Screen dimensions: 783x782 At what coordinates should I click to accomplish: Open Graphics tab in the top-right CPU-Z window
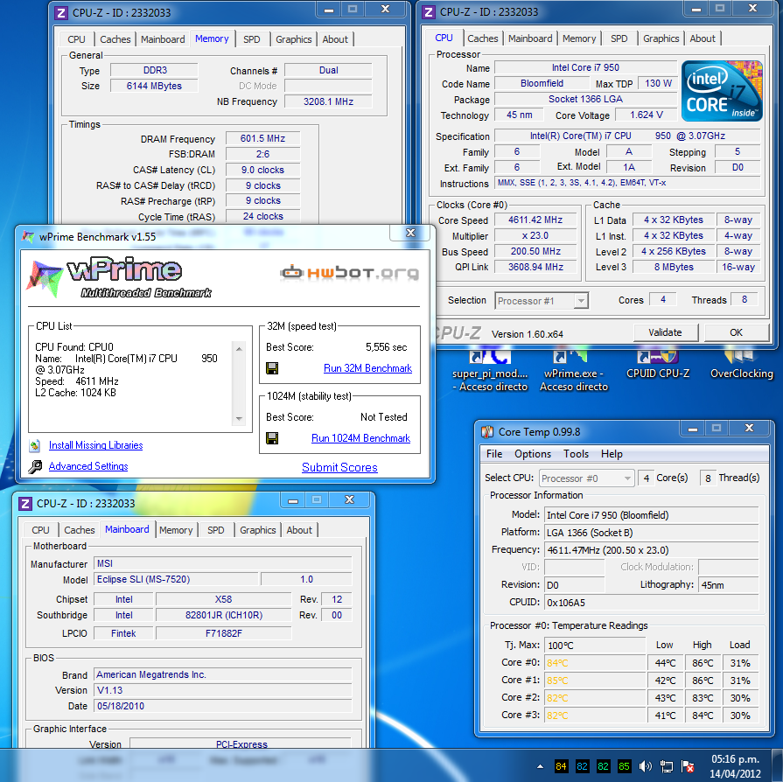coord(661,38)
